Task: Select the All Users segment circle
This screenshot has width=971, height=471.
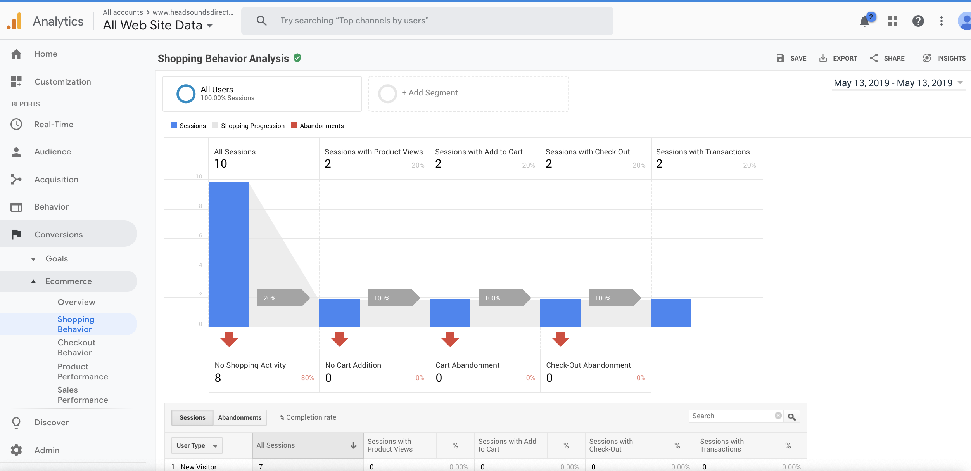Action: pyautogui.click(x=186, y=94)
